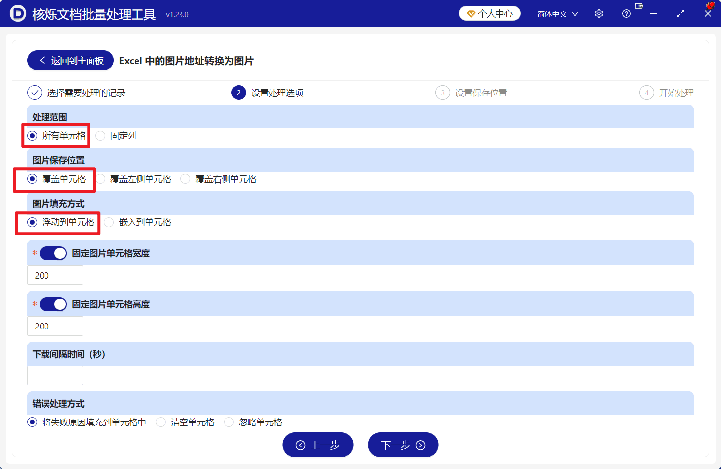Click the diamond icon in 个人中心

pos(471,14)
